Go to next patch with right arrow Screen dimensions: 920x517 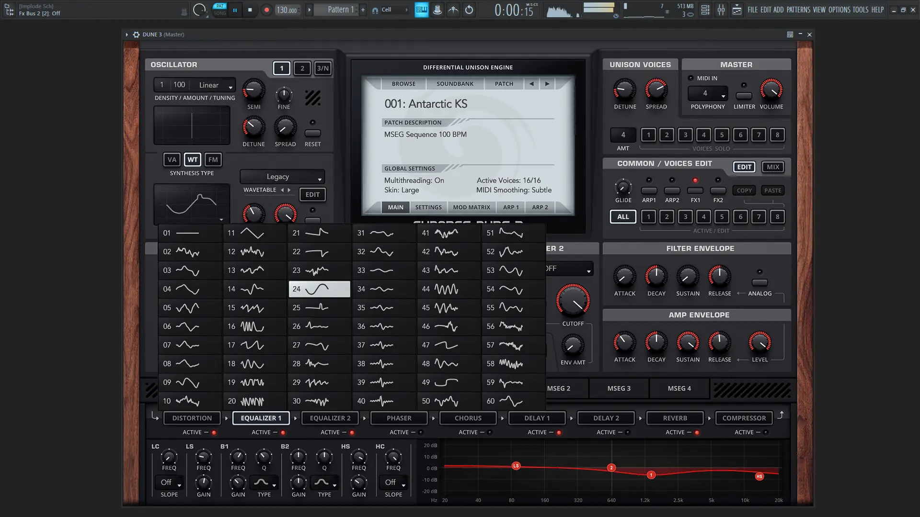(x=547, y=84)
